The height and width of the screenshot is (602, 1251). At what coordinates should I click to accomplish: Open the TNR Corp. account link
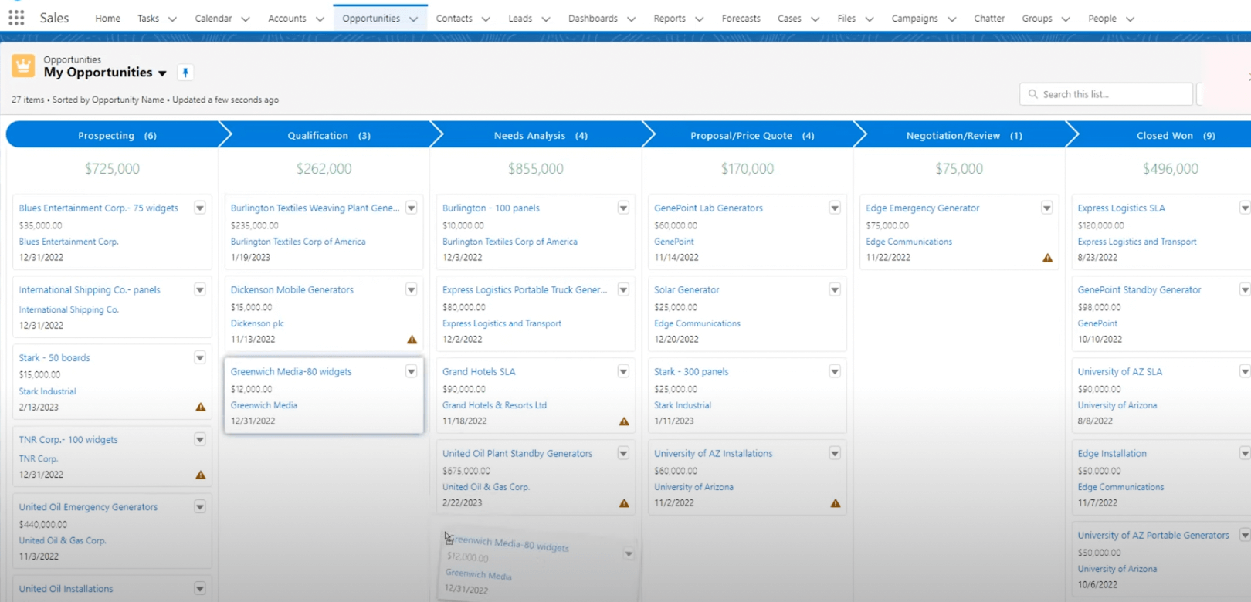pyautogui.click(x=39, y=458)
